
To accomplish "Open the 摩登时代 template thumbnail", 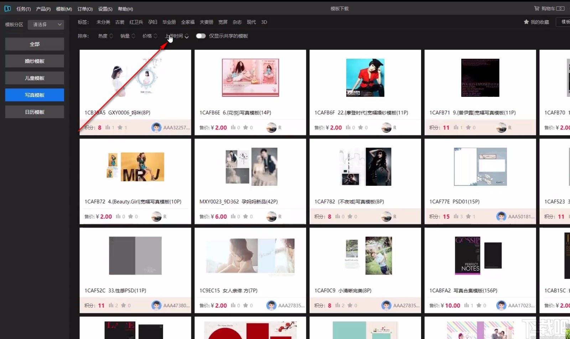I will click(365, 78).
